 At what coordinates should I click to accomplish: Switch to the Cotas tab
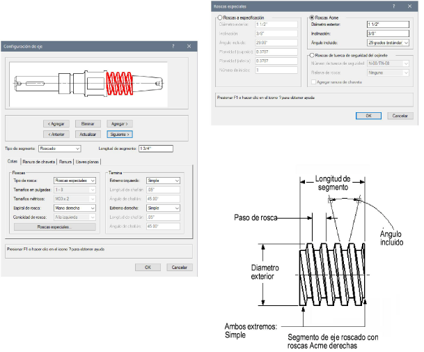click(x=13, y=161)
